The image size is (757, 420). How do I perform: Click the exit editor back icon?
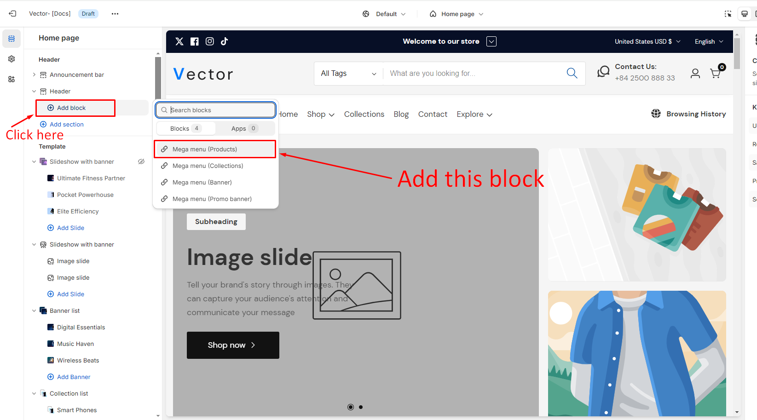(x=12, y=14)
